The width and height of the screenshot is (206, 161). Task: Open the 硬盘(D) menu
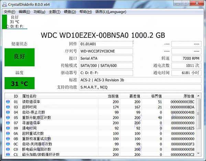(70, 12)
